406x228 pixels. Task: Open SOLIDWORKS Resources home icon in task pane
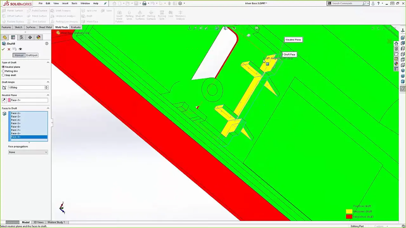396,43
